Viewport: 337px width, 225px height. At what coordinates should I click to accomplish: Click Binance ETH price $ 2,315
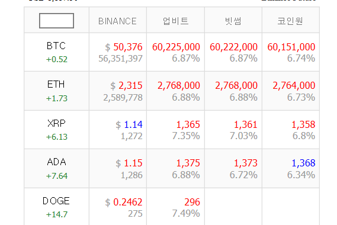[x=126, y=86]
